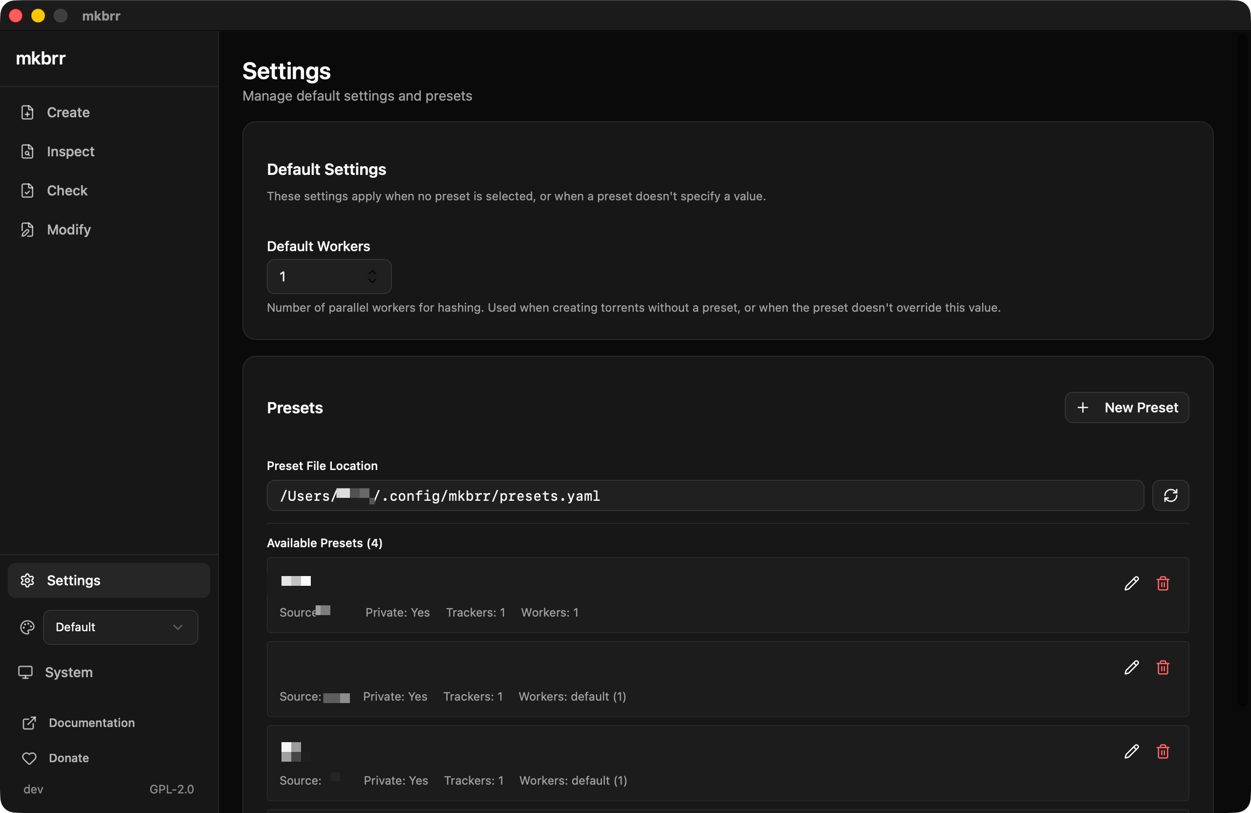Click the Preset File Location path field
This screenshot has height=813, width=1251.
[x=705, y=495]
